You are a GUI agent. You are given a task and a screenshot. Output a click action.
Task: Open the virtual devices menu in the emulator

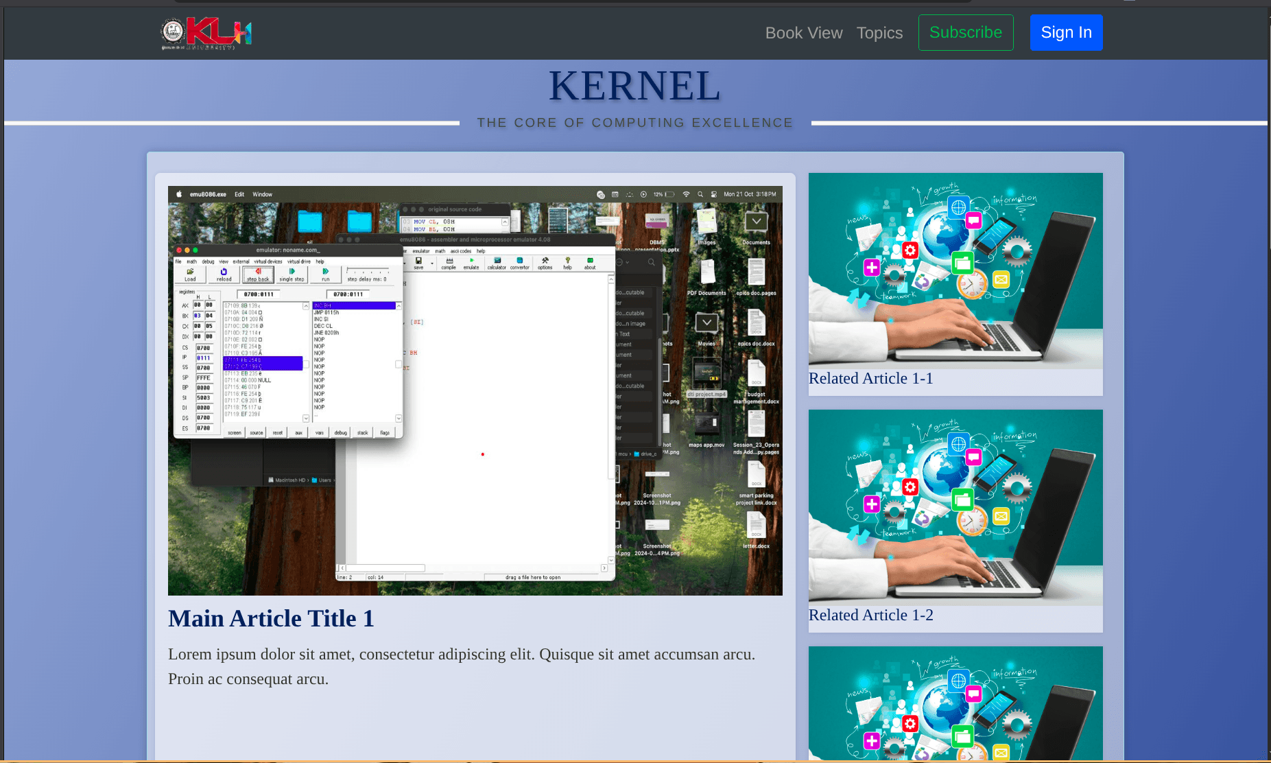click(268, 261)
